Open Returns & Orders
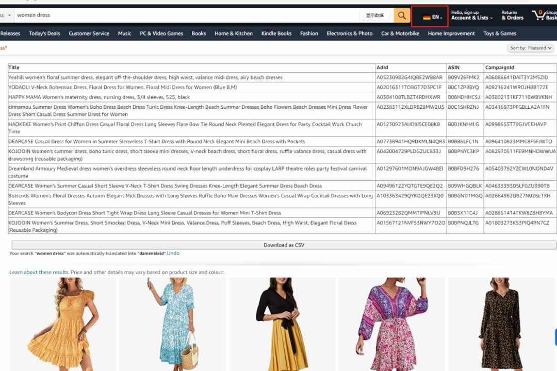 coord(512,15)
